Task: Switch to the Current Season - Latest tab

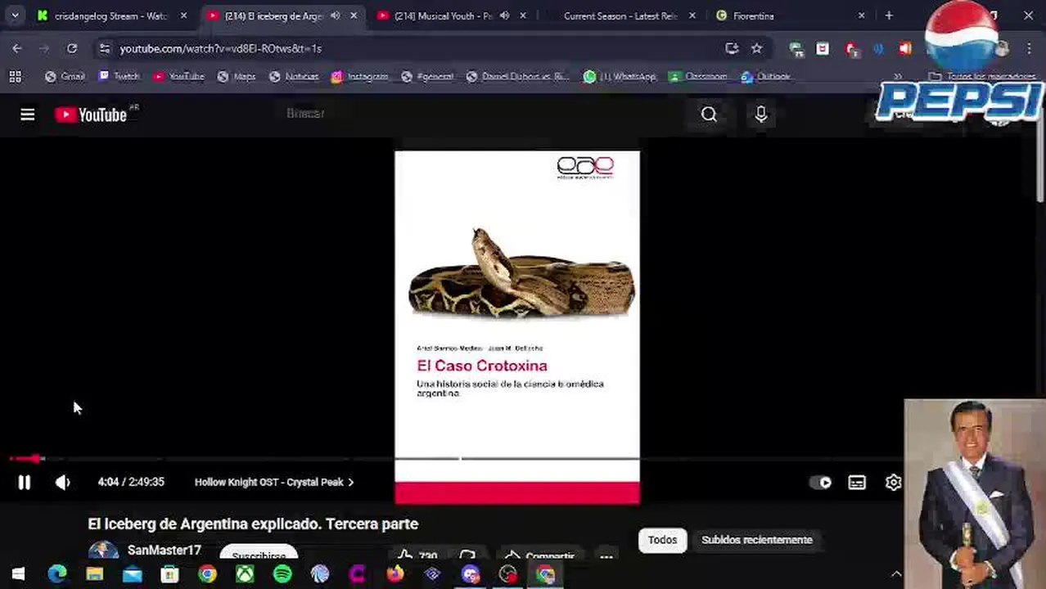Action: 620,16
